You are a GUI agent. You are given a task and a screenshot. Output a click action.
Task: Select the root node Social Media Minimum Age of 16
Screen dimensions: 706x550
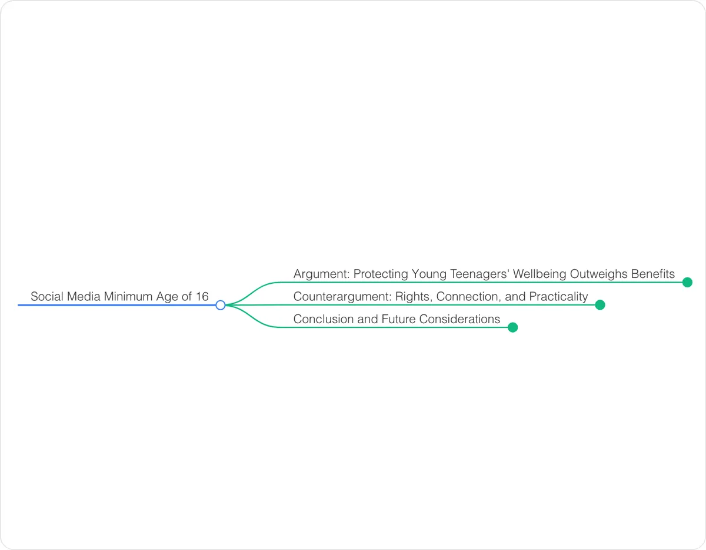(119, 297)
